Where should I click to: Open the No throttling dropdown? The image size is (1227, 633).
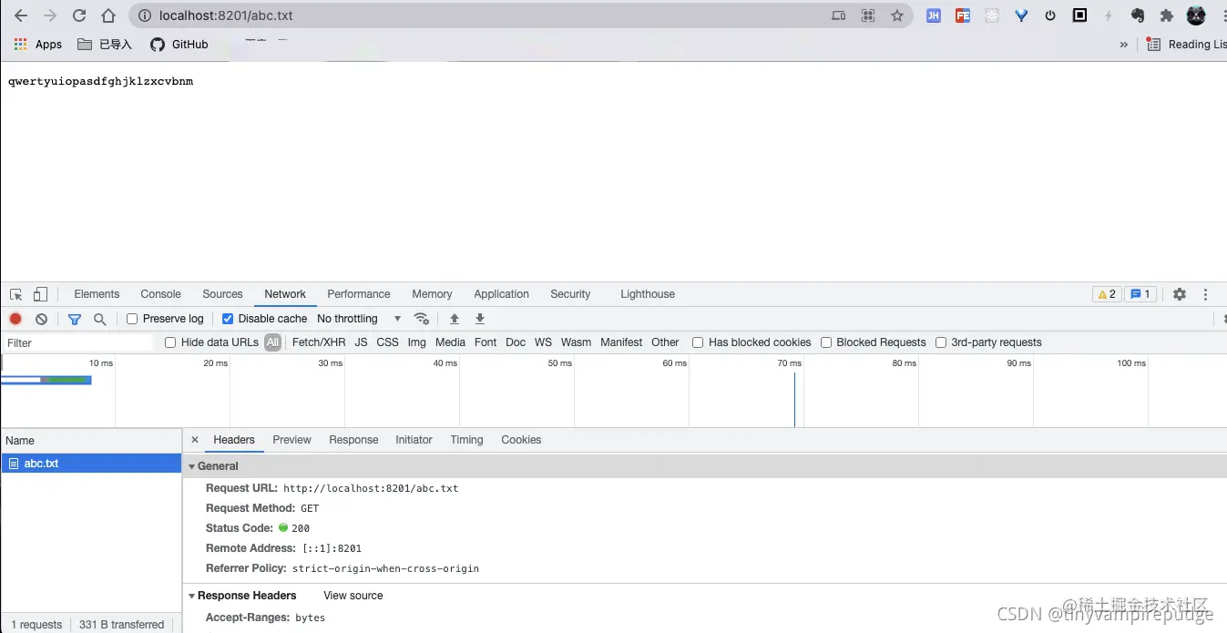pyautogui.click(x=359, y=319)
